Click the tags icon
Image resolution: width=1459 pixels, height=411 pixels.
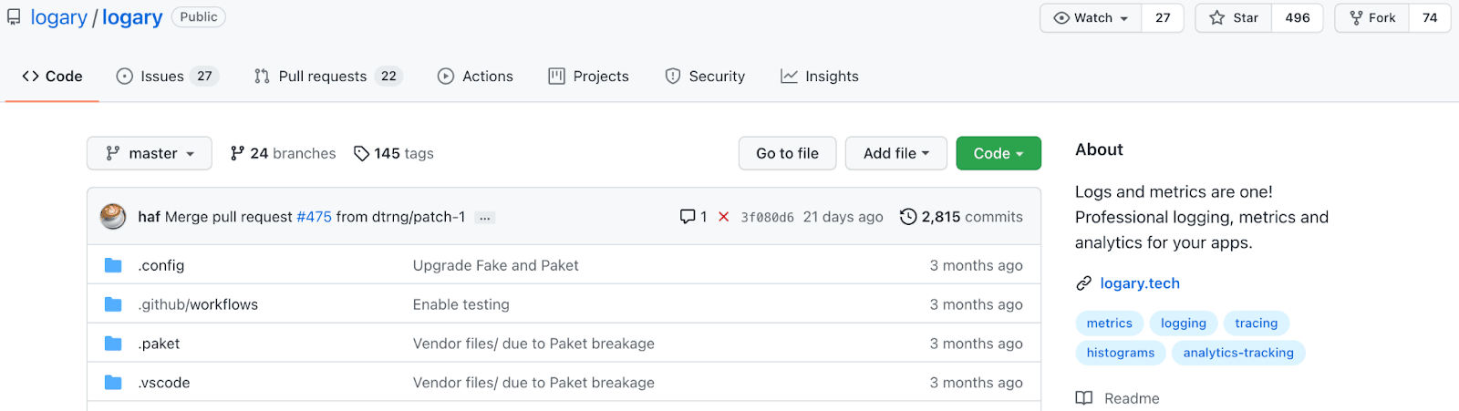pyautogui.click(x=361, y=153)
